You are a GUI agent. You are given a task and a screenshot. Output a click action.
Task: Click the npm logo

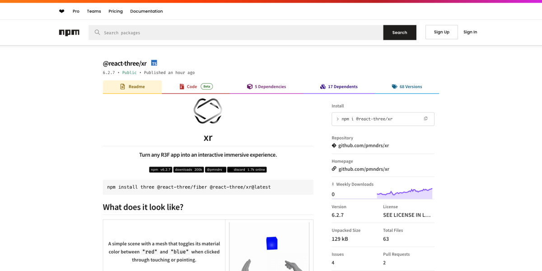[69, 33]
